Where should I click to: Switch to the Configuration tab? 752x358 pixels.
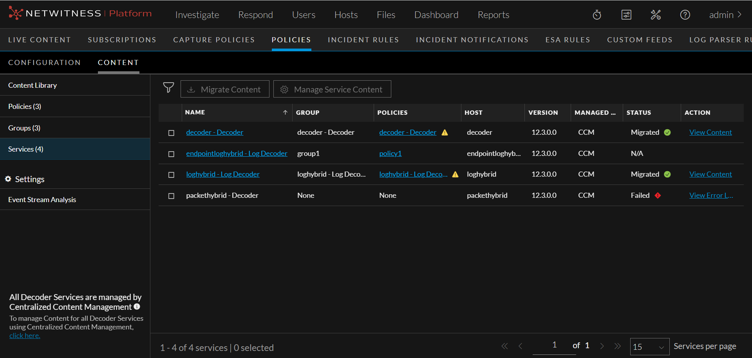point(44,63)
